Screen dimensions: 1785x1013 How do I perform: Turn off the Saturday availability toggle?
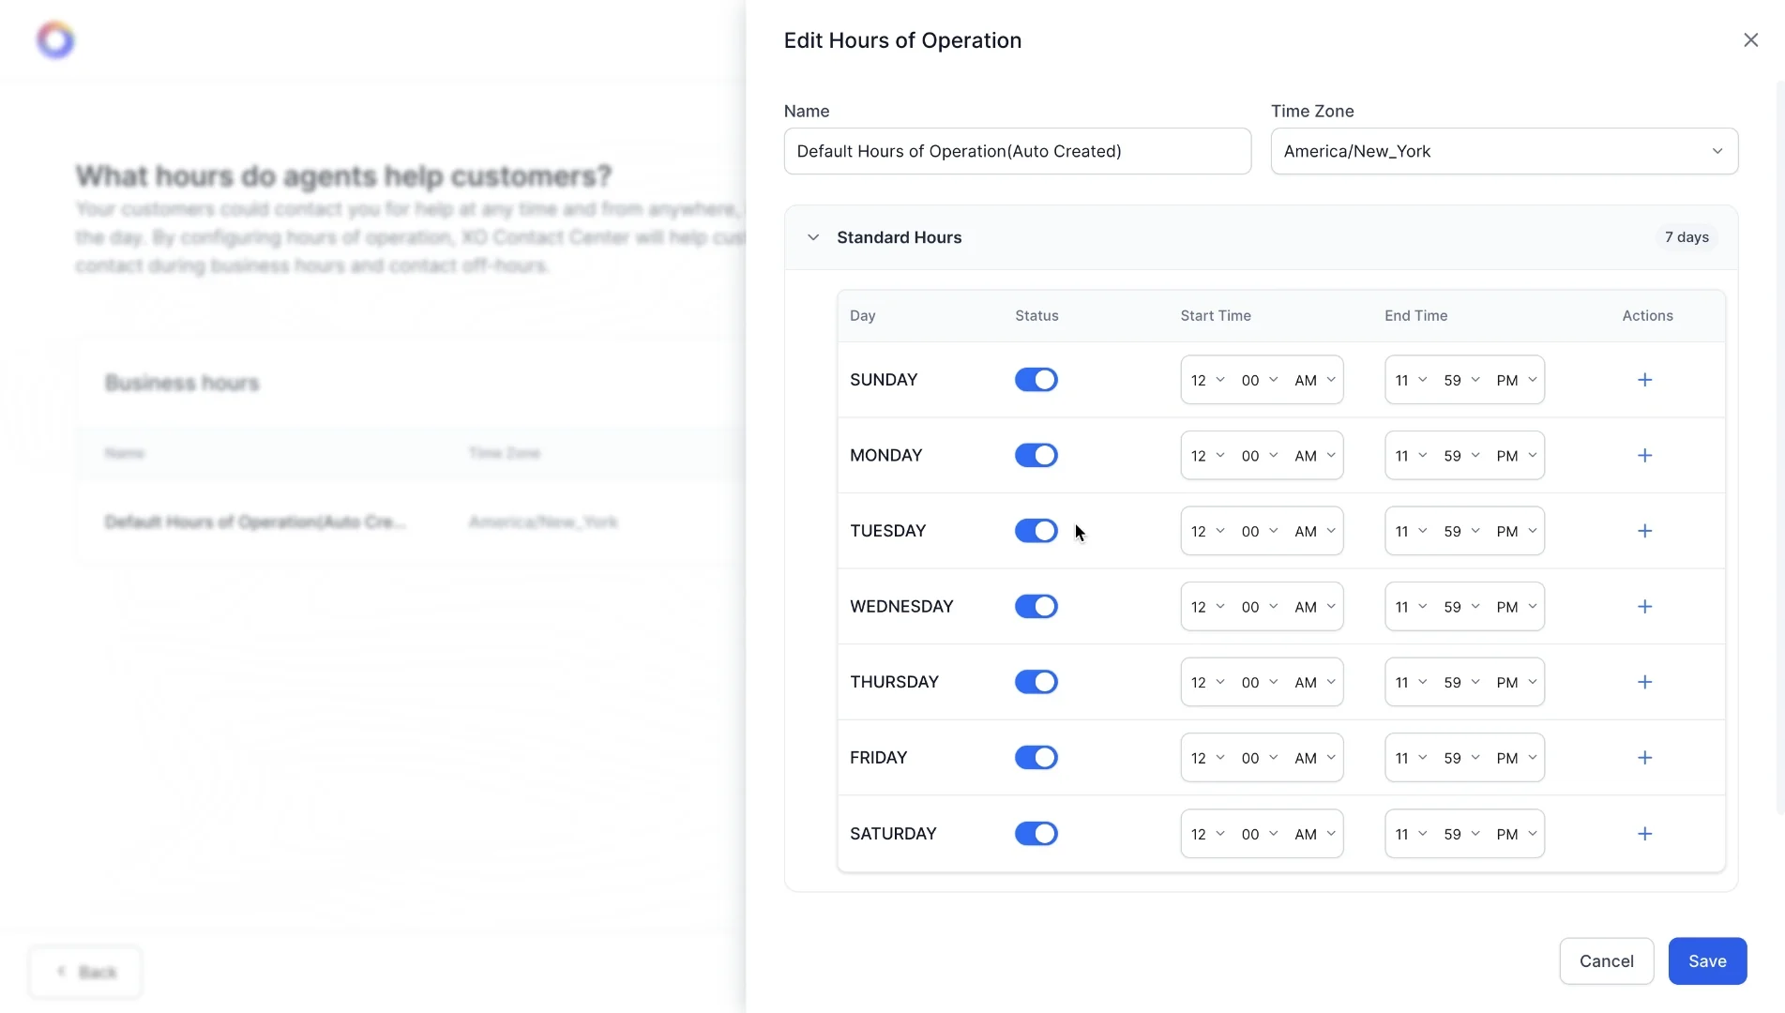coord(1036,833)
